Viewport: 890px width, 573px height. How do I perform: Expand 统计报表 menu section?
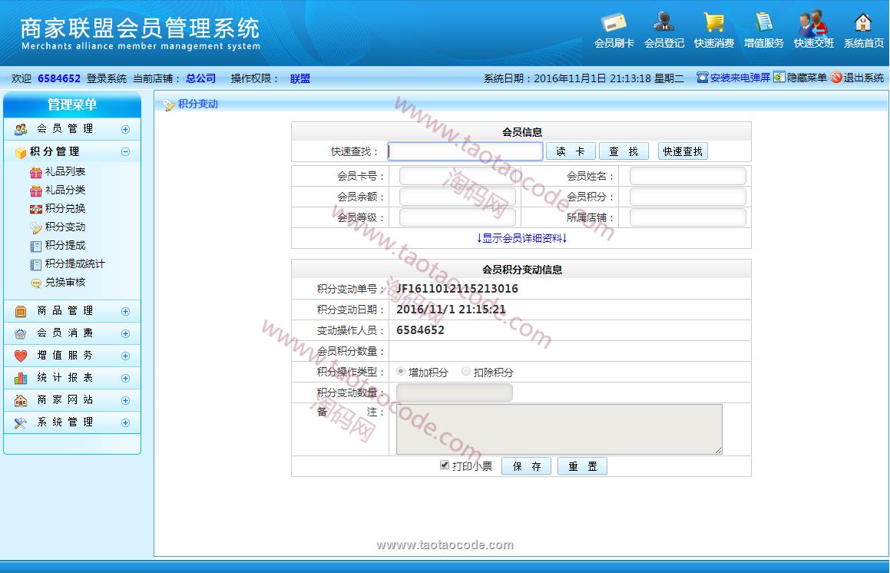(125, 378)
